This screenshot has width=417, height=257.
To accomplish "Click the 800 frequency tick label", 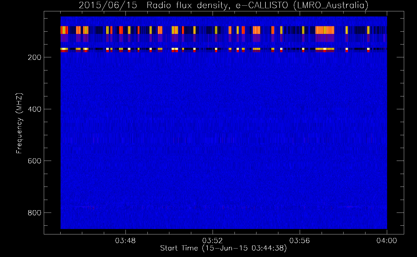I will pos(35,213).
